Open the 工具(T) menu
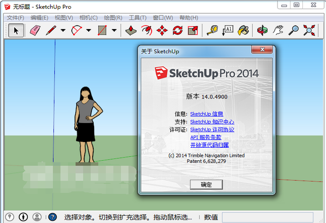 click(138, 18)
